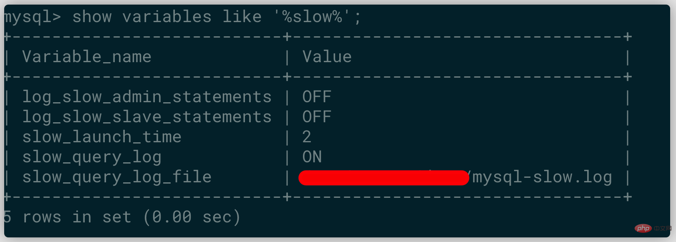This screenshot has width=676, height=242.
Task: Click the slow_launch_time value 2
Action: tap(307, 137)
